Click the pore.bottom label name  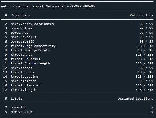tap(22, 112)
